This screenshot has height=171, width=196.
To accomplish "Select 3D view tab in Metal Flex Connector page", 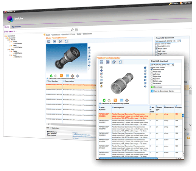I will 54,42.
